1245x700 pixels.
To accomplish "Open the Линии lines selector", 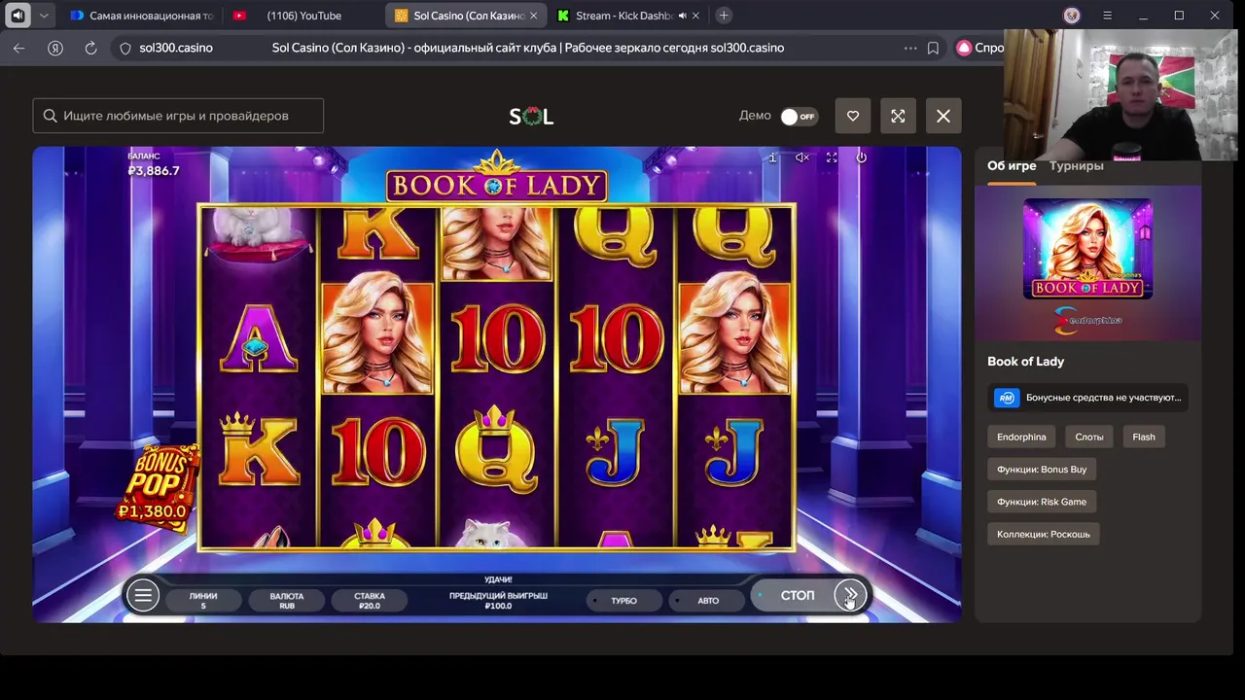I will click(203, 601).
